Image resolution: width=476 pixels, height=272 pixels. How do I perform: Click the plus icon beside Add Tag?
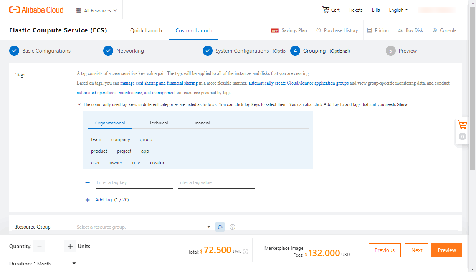coord(88,200)
